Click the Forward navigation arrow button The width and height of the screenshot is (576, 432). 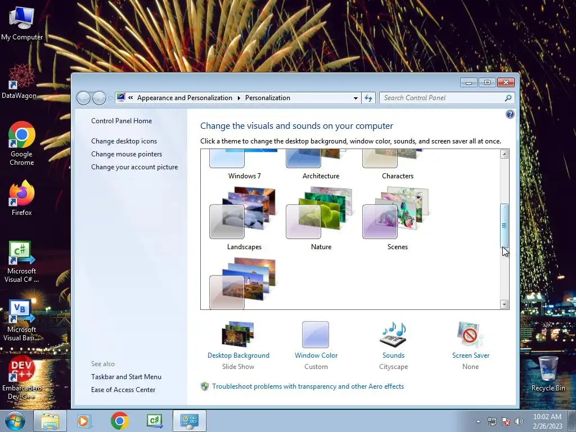tap(99, 98)
